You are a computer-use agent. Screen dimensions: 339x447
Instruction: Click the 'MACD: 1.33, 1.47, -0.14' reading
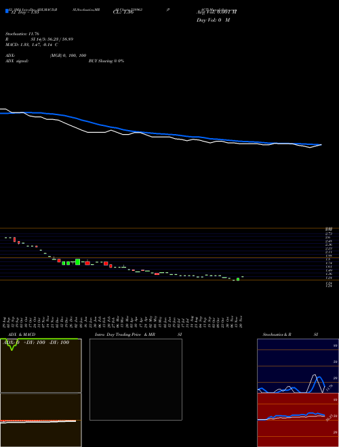pos(28,45)
